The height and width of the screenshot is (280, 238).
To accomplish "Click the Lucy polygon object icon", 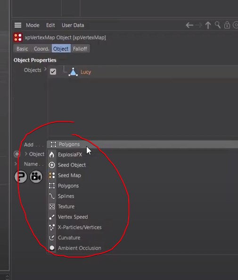I will click(x=73, y=72).
